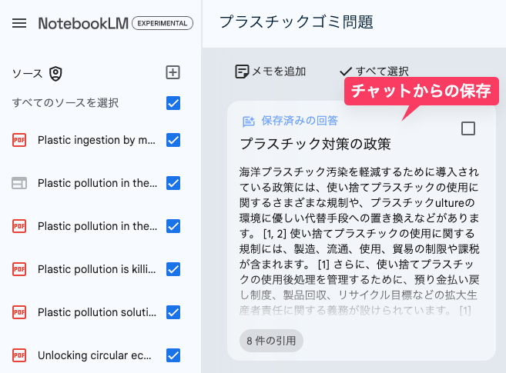Click the source privacy shield icon
The width and height of the screenshot is (506, 373).
point(55,73)
